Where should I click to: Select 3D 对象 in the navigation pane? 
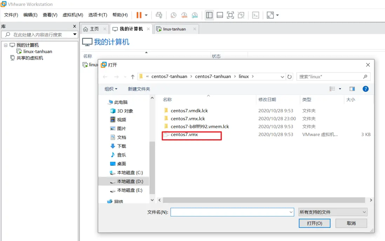[122, 111]
